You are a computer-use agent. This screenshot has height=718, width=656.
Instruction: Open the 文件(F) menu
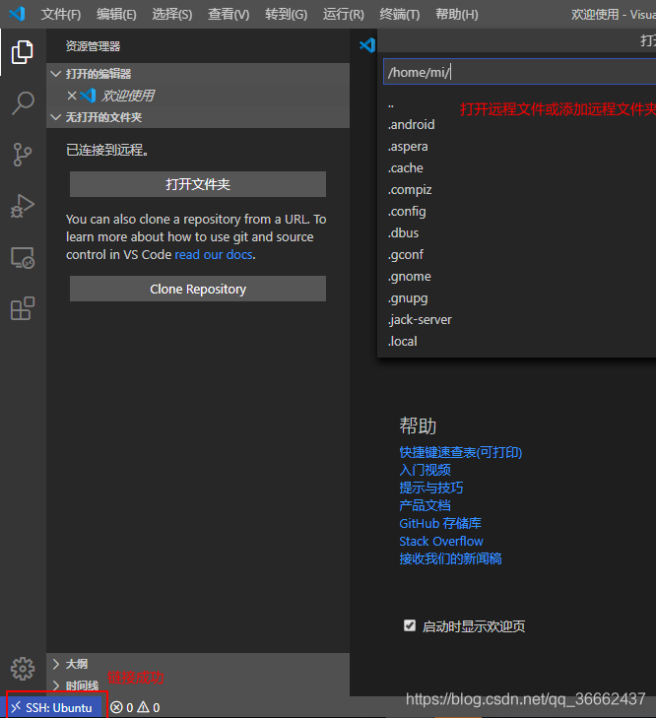61,14
